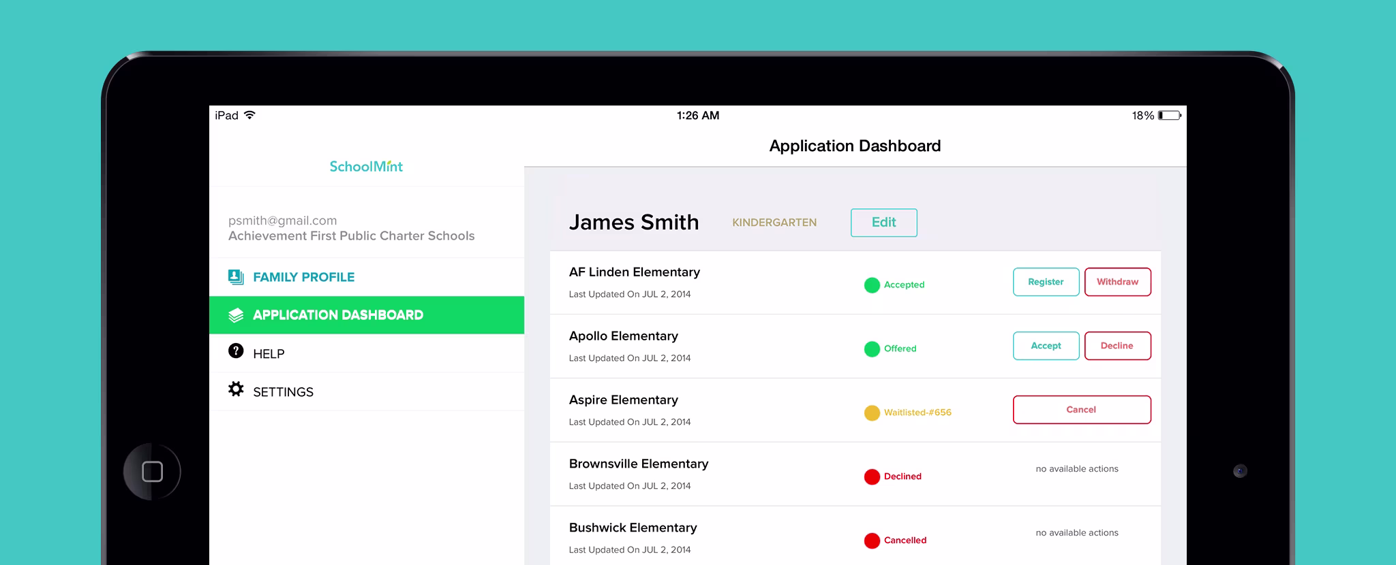Screen dimensions: 1396x565
Task: Tap the battery icon in status bar
Action: point(1170,116)
